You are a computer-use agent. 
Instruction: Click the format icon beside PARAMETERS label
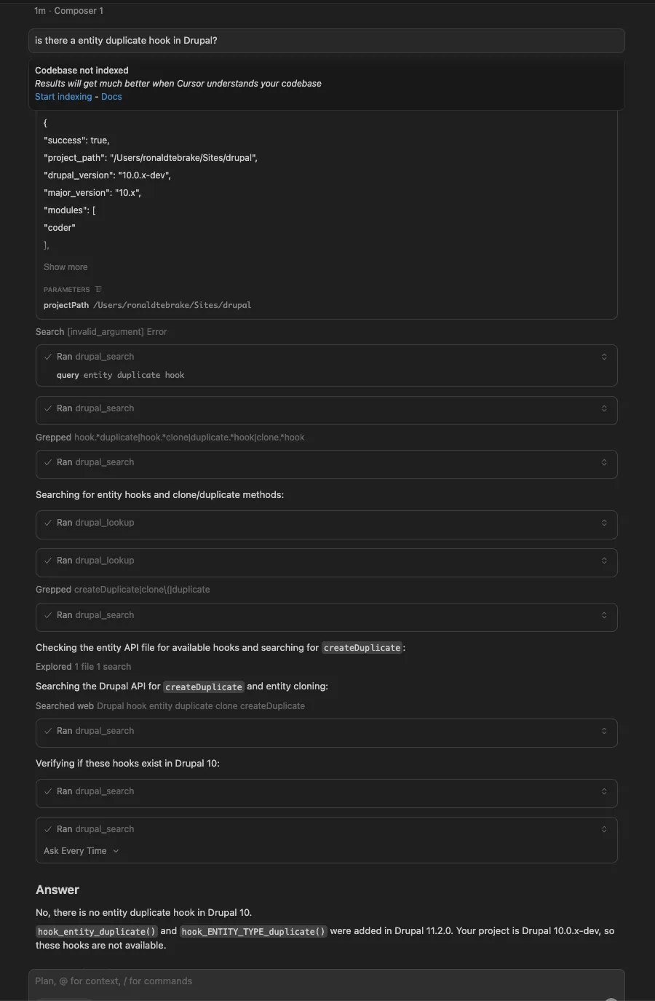[x=98, y=289]
